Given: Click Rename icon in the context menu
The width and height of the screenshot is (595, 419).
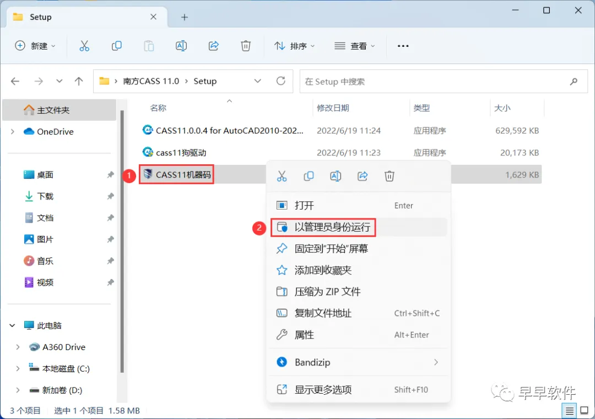Looking at the screenshot, I should tap(336, 176).
